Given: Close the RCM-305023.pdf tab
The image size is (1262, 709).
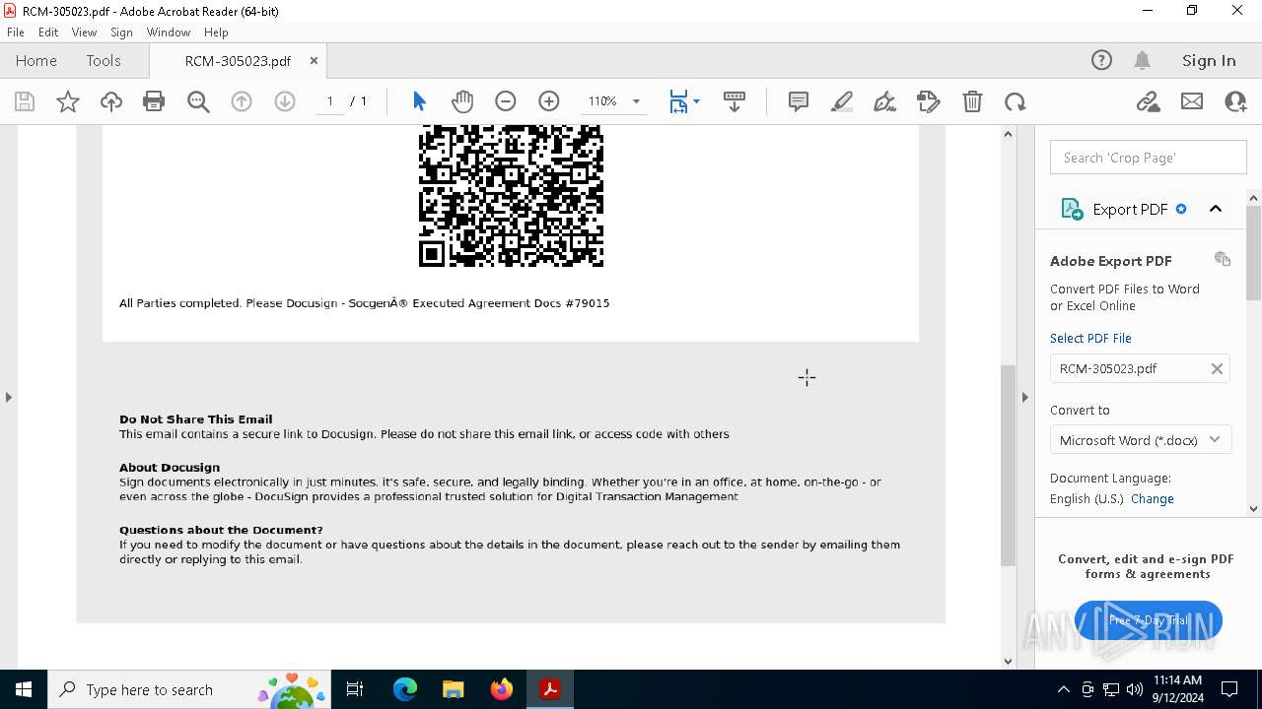Looking at the screenshot, I should click(314, 60).
